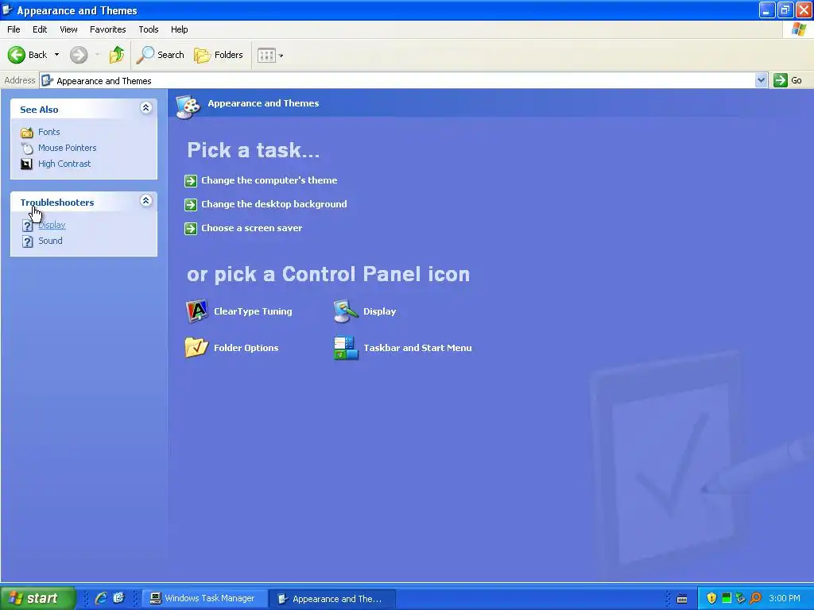Click arrow icon beside Change the computer's theme
Screen dimensions: 814x610
coord(191,180)
